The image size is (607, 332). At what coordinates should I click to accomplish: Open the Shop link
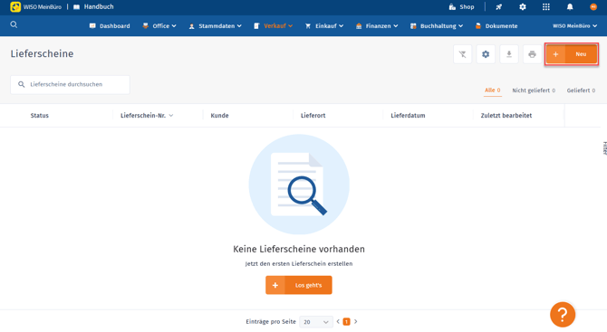pyautogui.click(x=461, y=6)
